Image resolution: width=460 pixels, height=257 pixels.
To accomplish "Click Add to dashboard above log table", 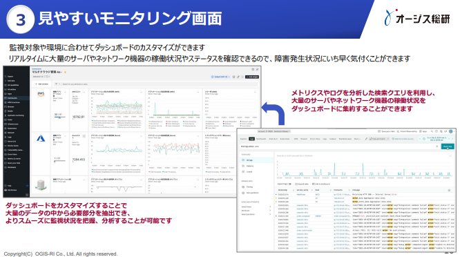I will (x=321, y=184).
